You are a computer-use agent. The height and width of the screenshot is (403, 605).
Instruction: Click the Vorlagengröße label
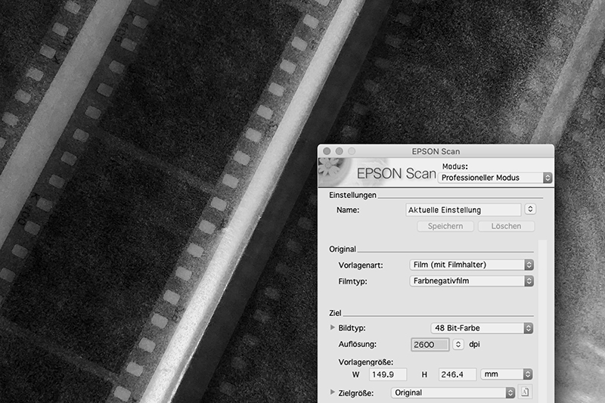tap(365, 362)
